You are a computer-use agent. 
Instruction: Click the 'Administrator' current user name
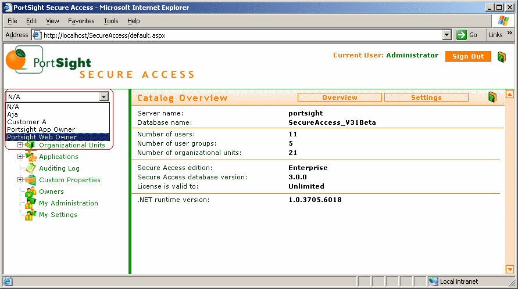point(412,55)
